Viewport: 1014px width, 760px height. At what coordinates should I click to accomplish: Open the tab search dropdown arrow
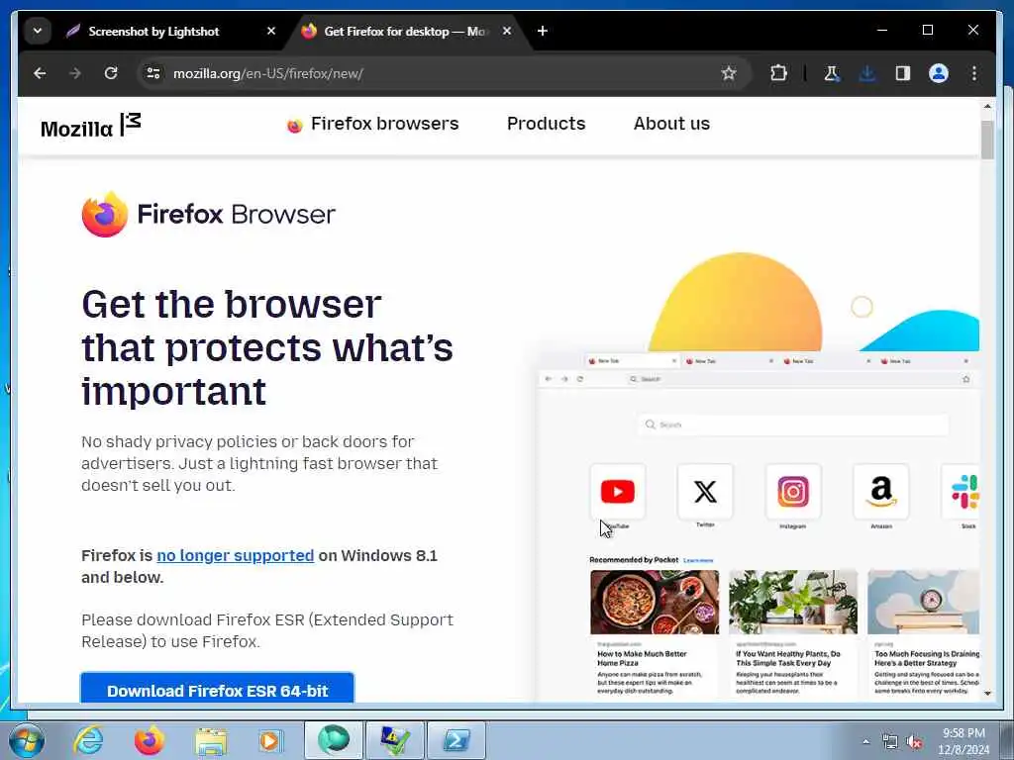(38, 31)
